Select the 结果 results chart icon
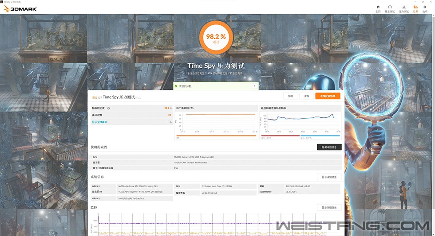 click(x=415, y=8)
